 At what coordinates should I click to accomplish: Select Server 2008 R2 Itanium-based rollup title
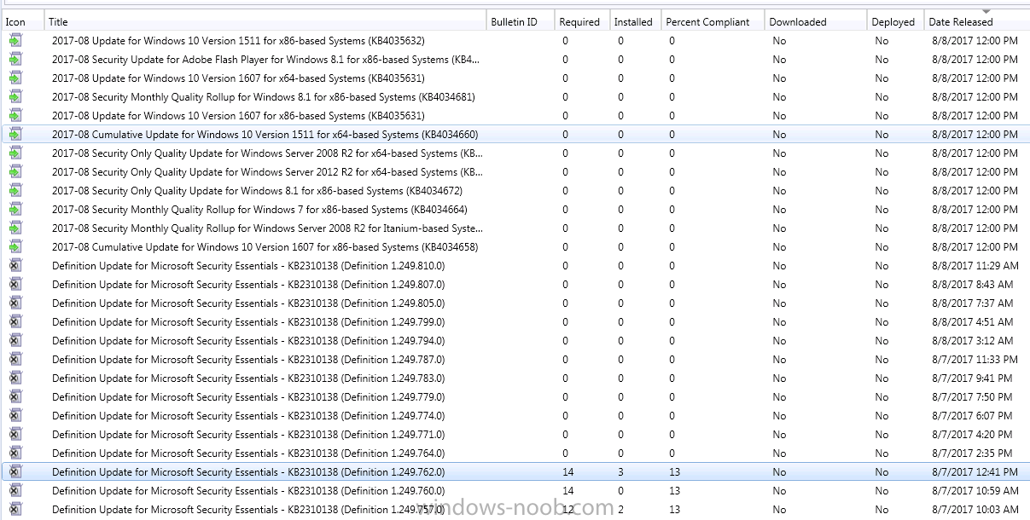[267, 228]
